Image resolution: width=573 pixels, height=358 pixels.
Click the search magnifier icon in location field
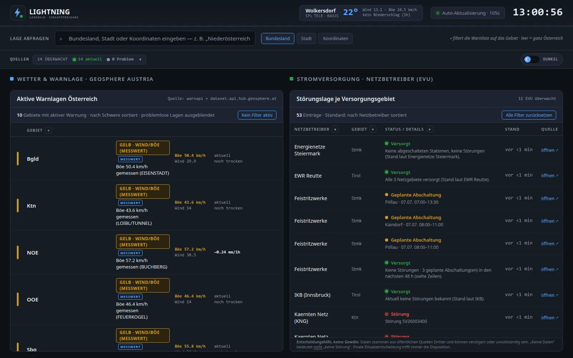[x=61, y=39]
